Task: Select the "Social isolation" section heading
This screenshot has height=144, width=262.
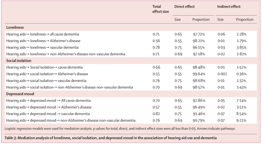Action: click(x=19, y=61)
